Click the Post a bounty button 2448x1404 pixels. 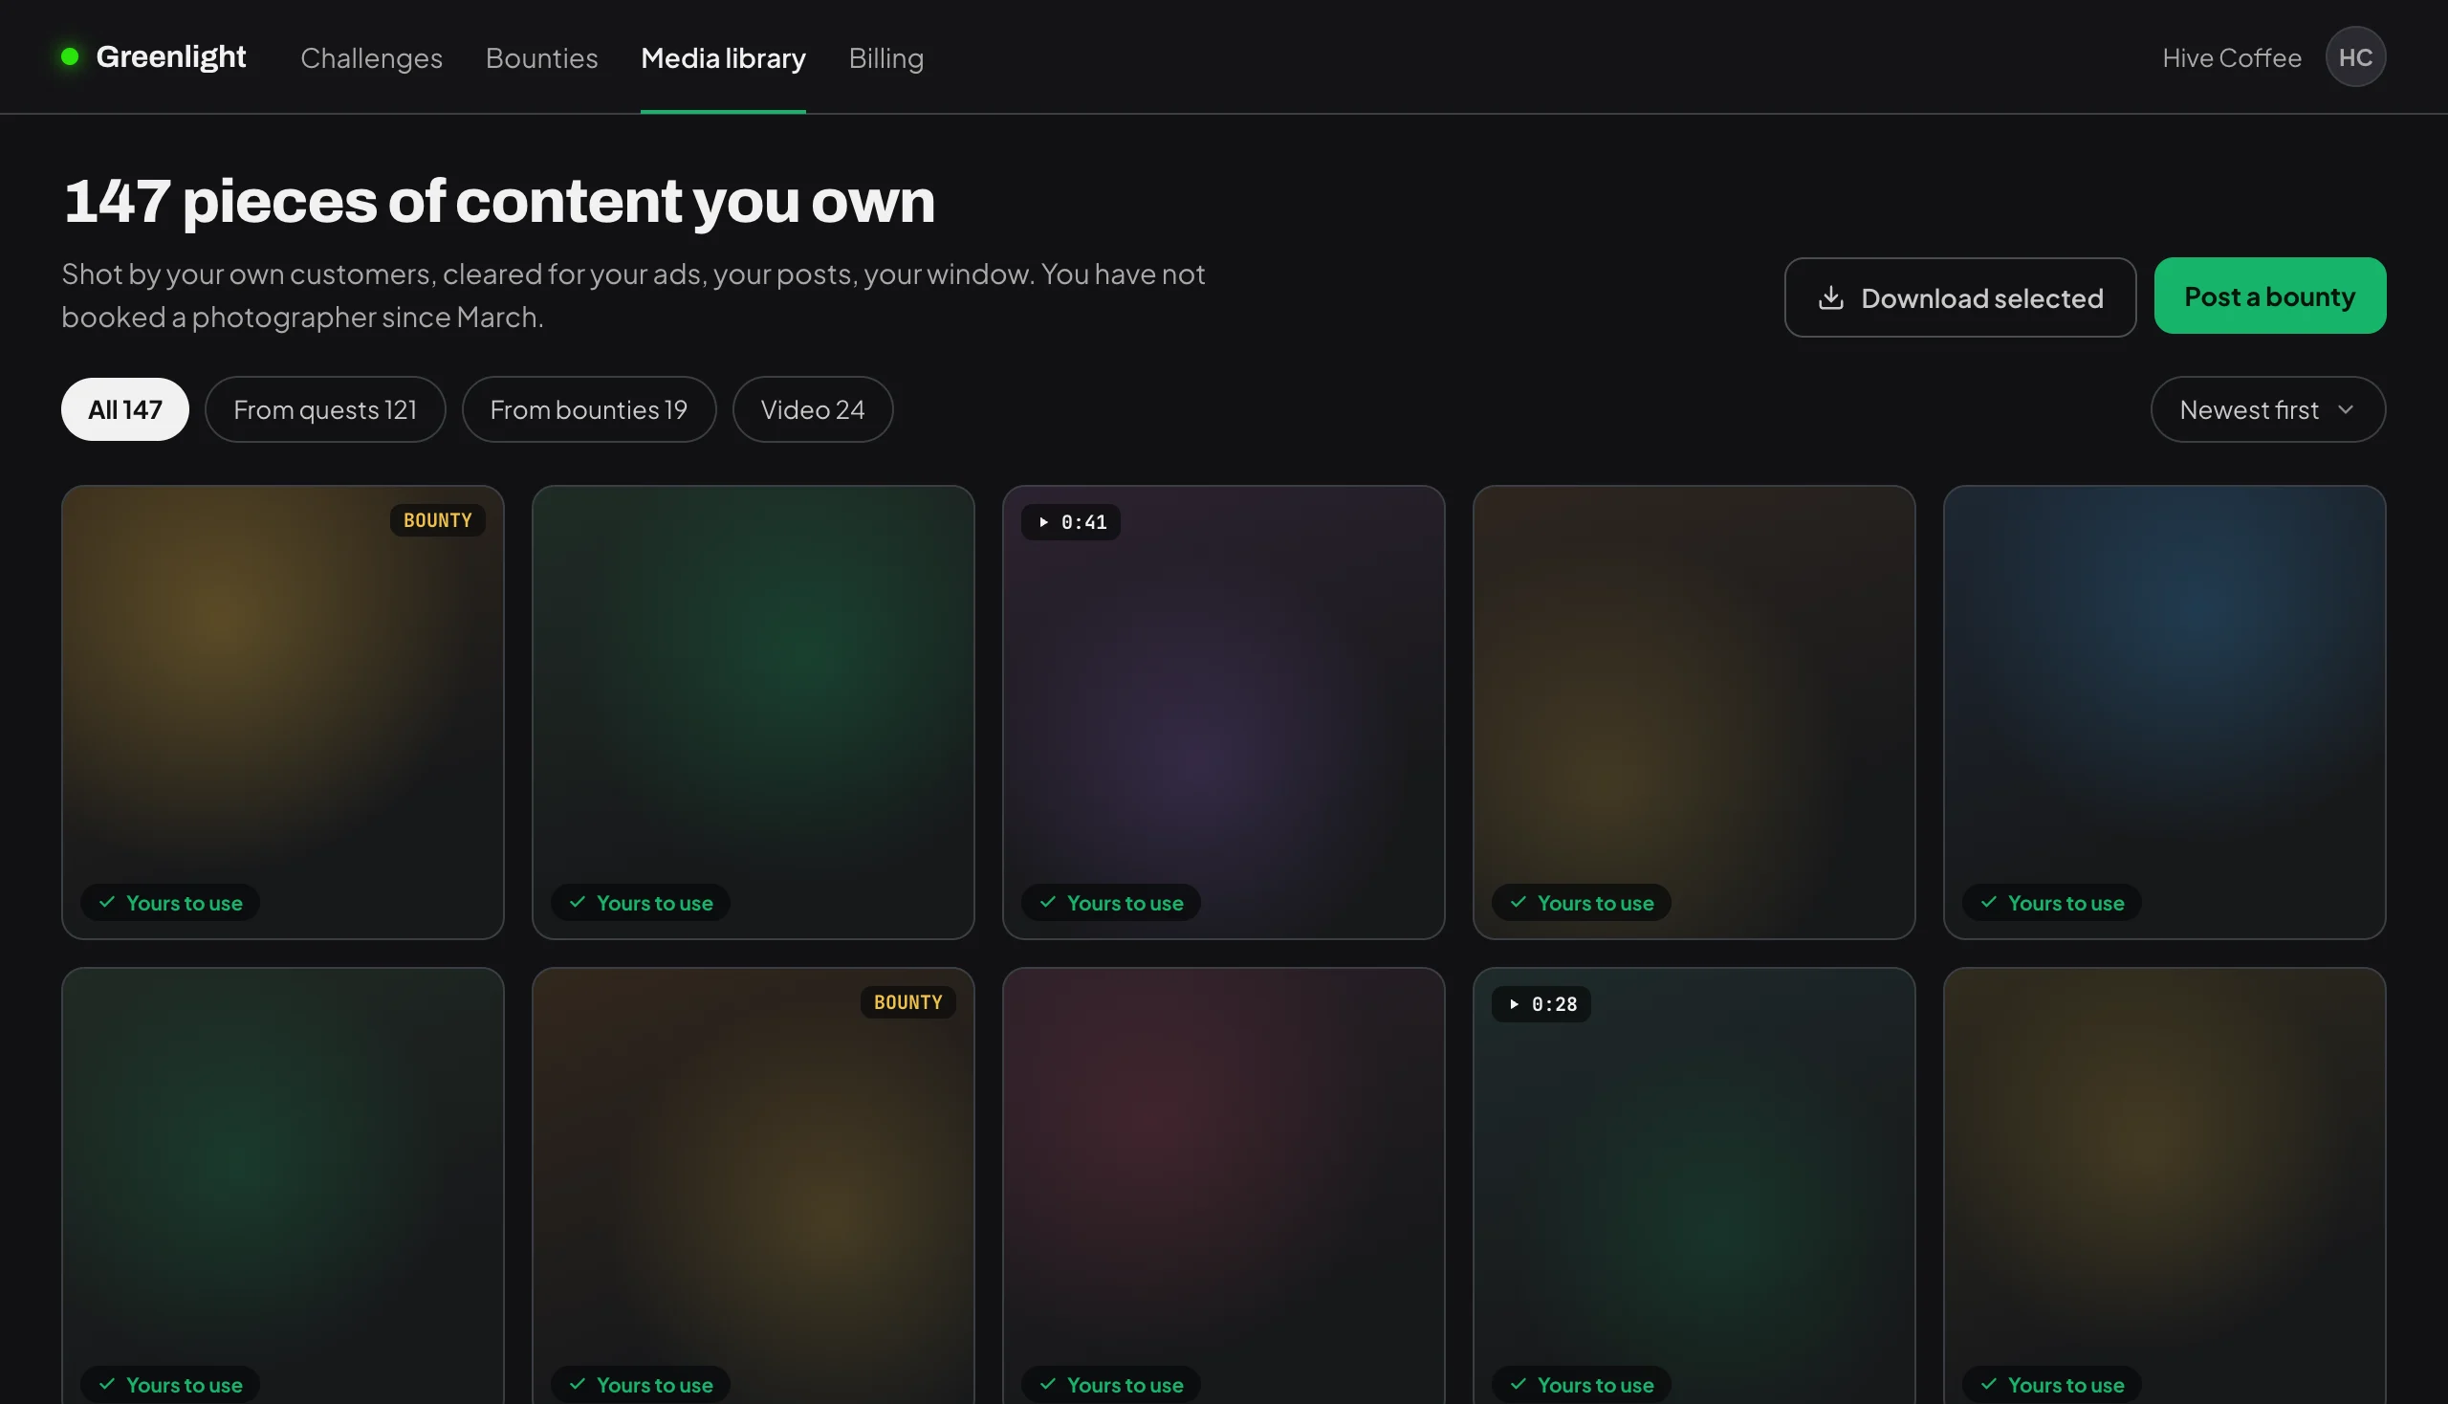(2269, 296)
